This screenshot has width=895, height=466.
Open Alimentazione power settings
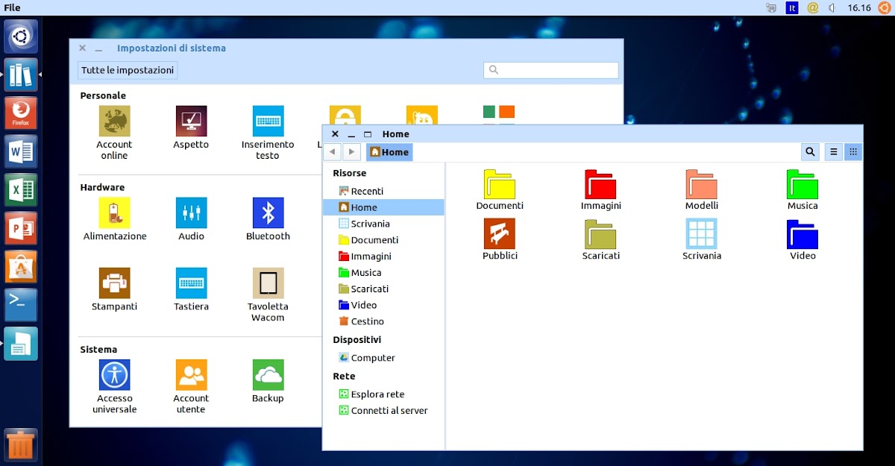tap(115, 213)
